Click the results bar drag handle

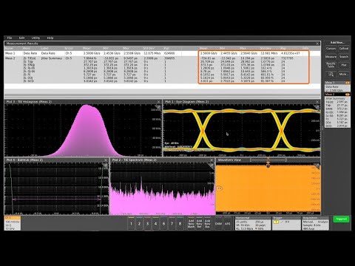pyautogui.click(x=322, y=128)
